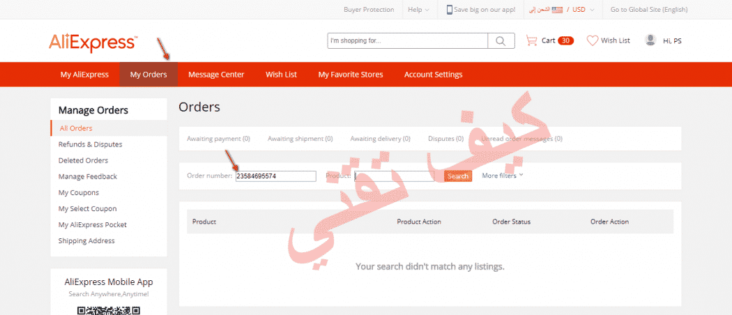Click the user avatar icon

(x=650, y=40)
